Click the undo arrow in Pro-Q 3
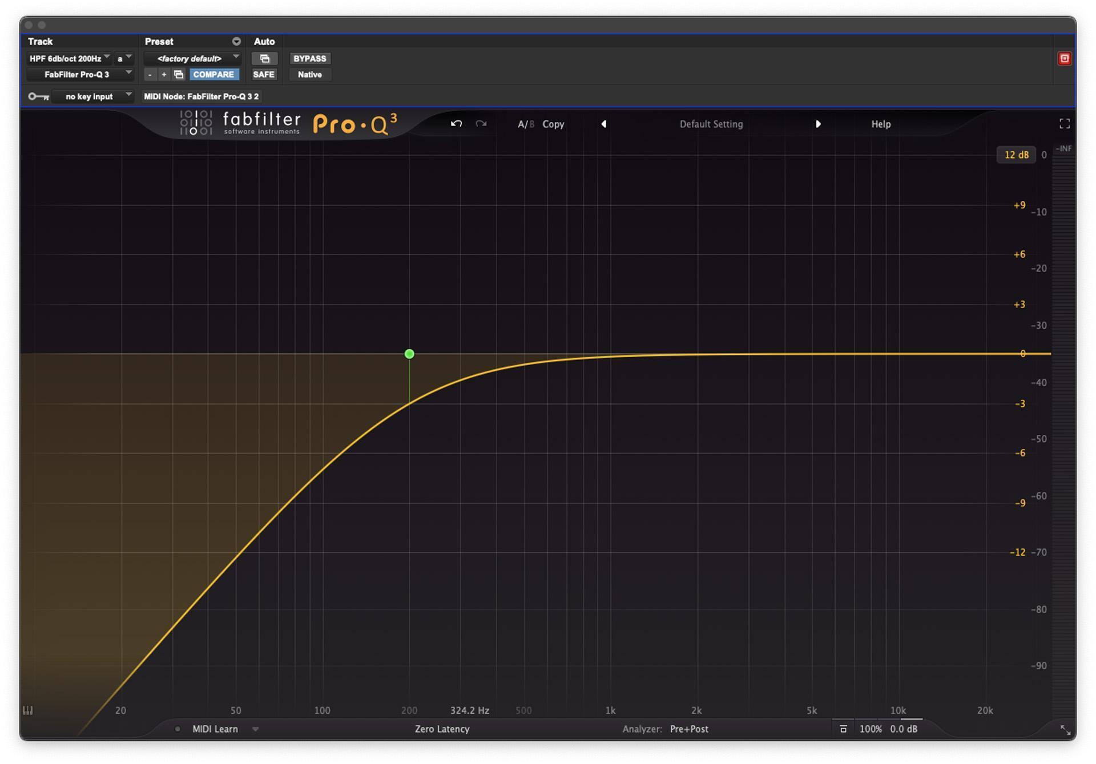 (456, 124)
